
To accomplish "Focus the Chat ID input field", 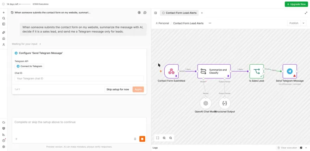I will tap(79, 79).
